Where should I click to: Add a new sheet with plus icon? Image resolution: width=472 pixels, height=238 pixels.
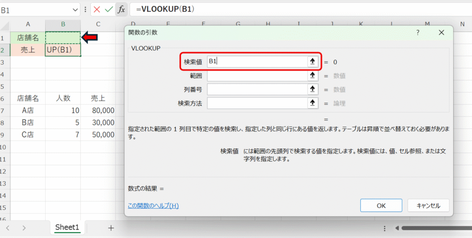(x=111, y=227)
